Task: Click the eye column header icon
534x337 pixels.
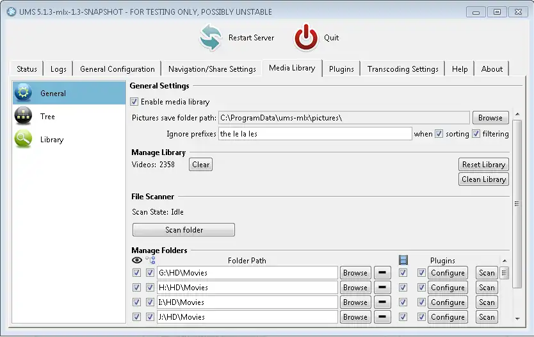Action: [137, 260]
